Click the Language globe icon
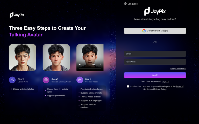 pyautogui.click(x=125, y=4)
